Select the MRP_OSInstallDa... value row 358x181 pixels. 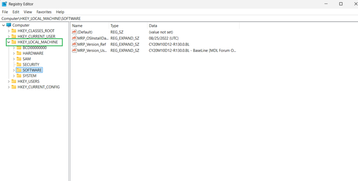coord(93,38)
